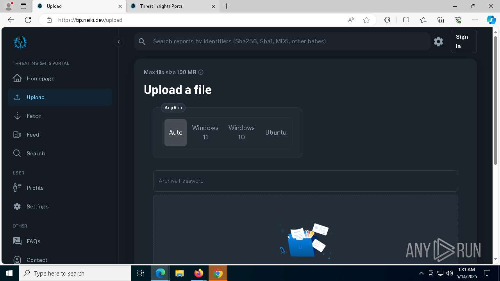The image size is (500, 281).
Task: View site information lock icon
Action: click(49, 20)
